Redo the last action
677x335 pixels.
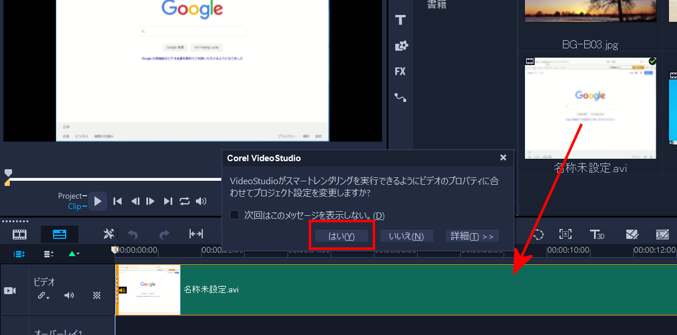coord(165,234)
